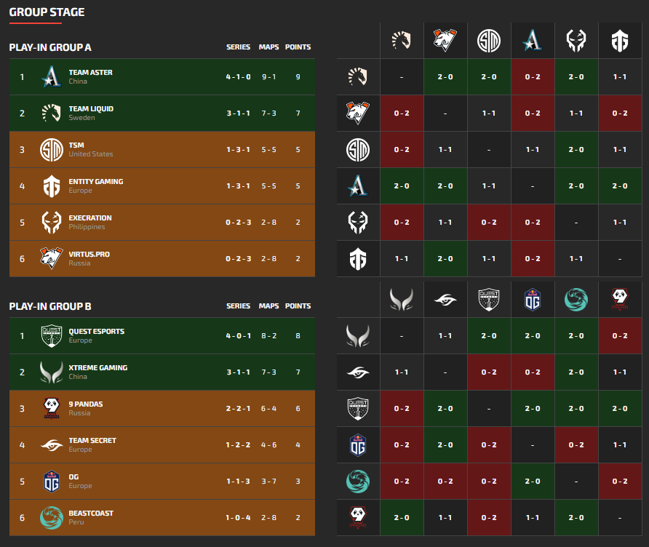This screenshot has width=649, height=547.
Task: Click 9 Pandas logo beside Group B grid rows
Action: point(358,517)
